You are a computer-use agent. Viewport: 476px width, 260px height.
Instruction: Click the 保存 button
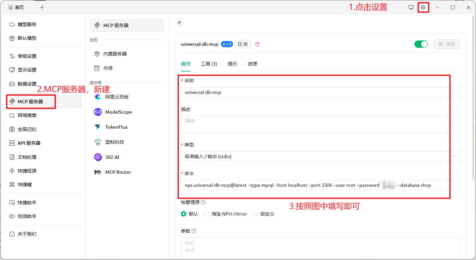tap(447, 44)
